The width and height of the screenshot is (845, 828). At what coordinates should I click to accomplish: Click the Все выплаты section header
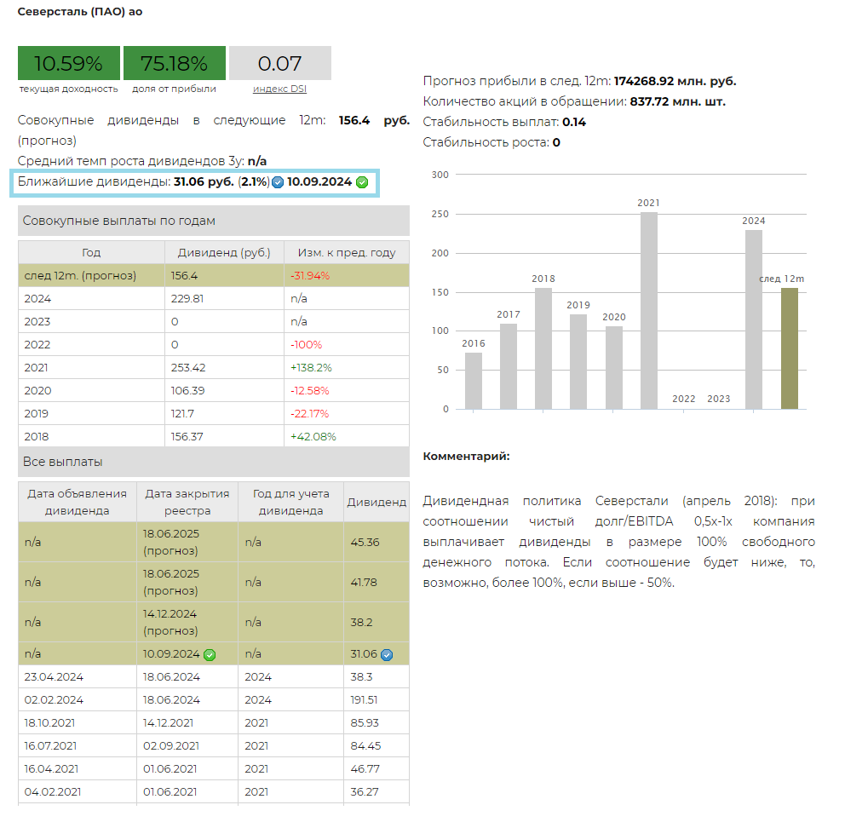click(x=213, y=462)
